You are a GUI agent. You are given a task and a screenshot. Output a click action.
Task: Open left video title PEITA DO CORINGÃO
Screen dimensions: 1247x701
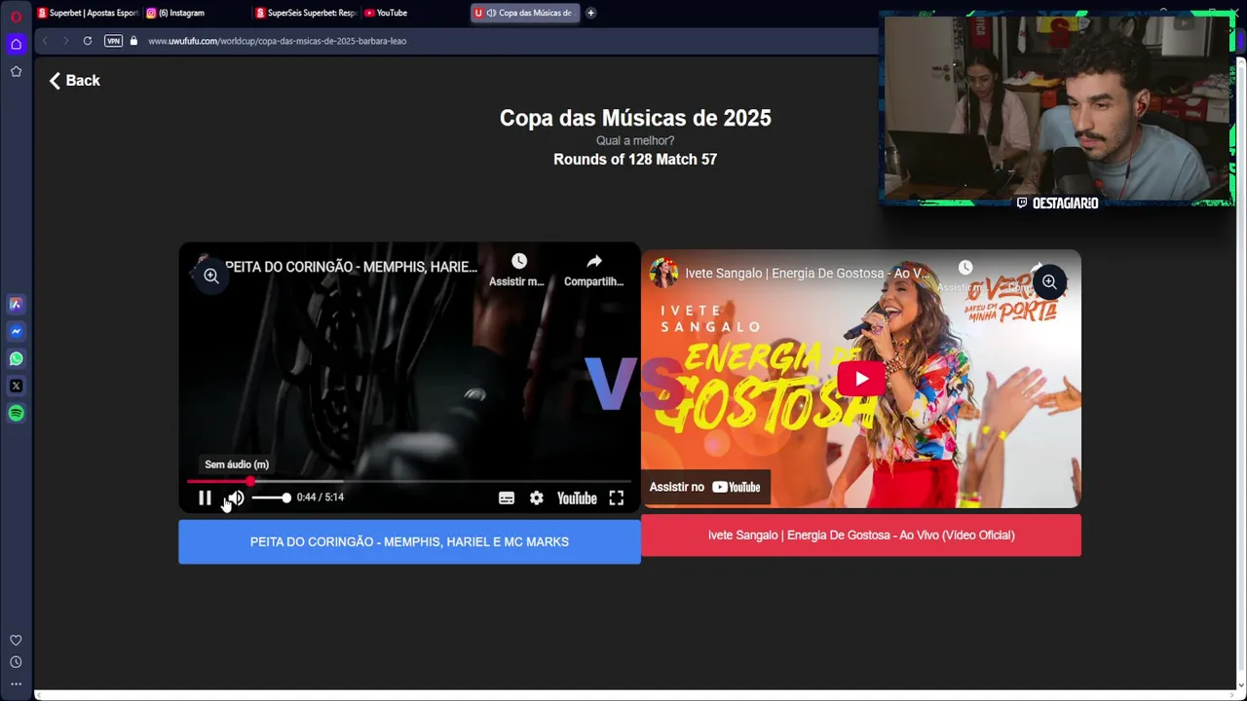tap(351, 267)
